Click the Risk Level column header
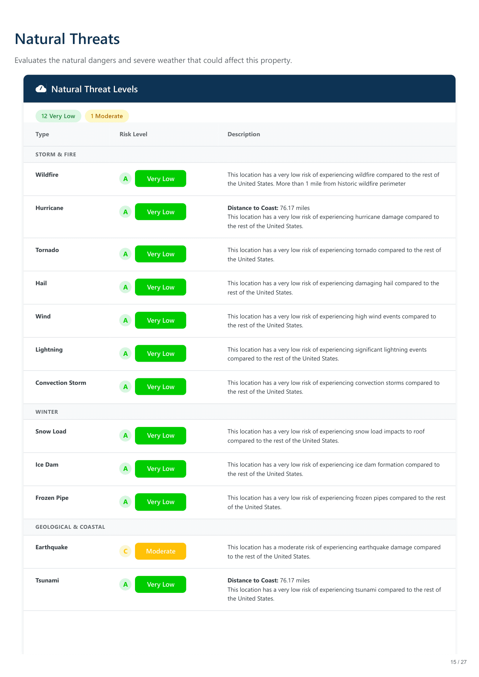This screenshot has height=677, width=479. 133,134
